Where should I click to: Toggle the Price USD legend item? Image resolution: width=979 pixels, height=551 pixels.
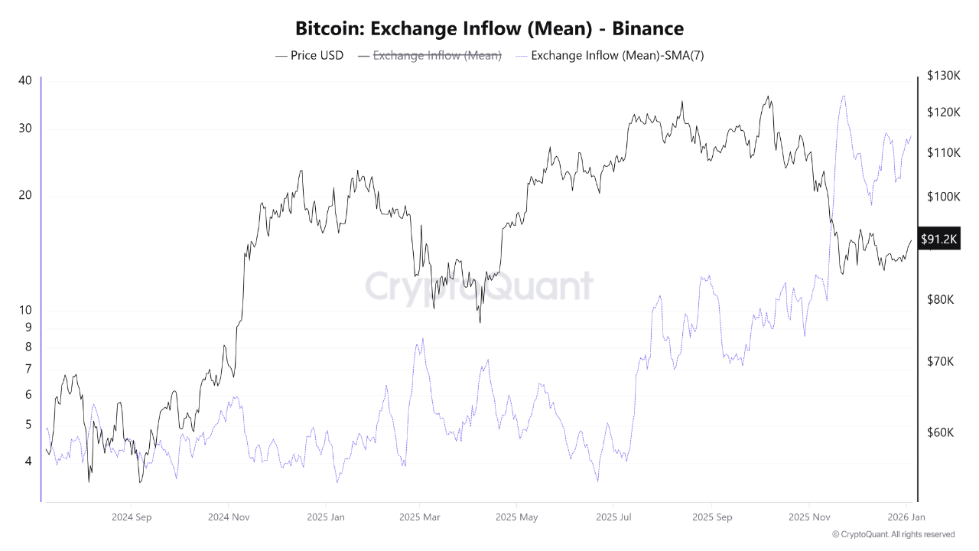[x=317, y=55]
